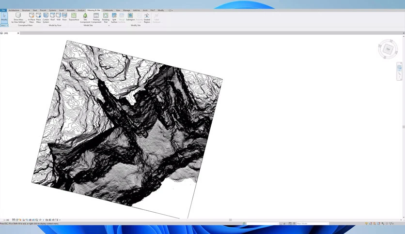Toggle Temporary Hide/Isolate glasses icon
Image resolution: width=405 pixels, height=234 pixels.
click(x=40, y=220)
